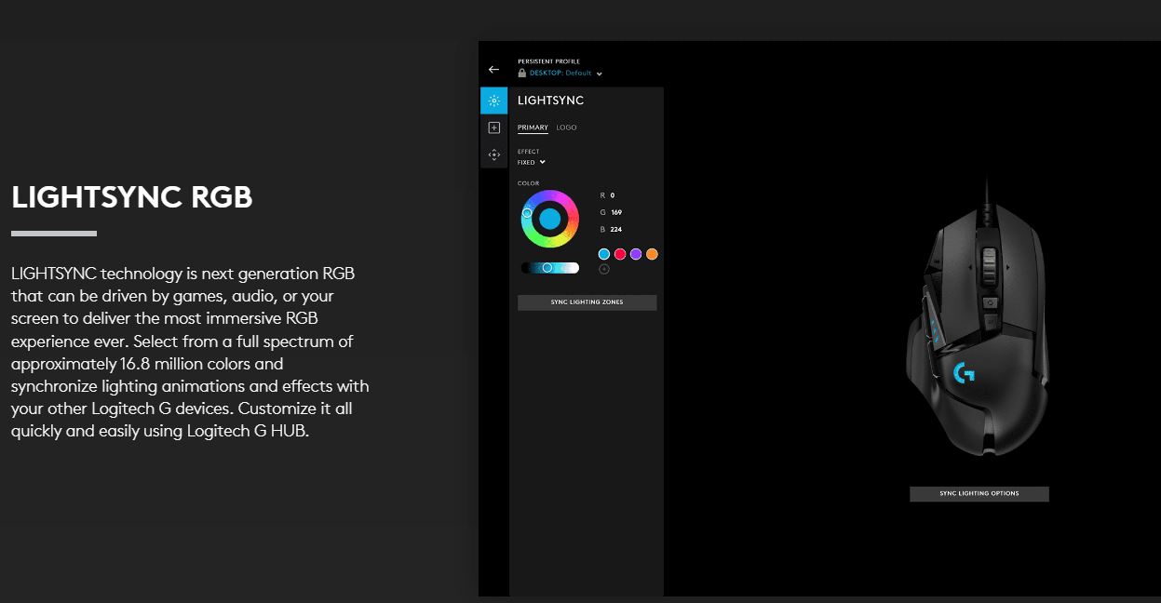Click the profile lock icon

click(522, 73)
